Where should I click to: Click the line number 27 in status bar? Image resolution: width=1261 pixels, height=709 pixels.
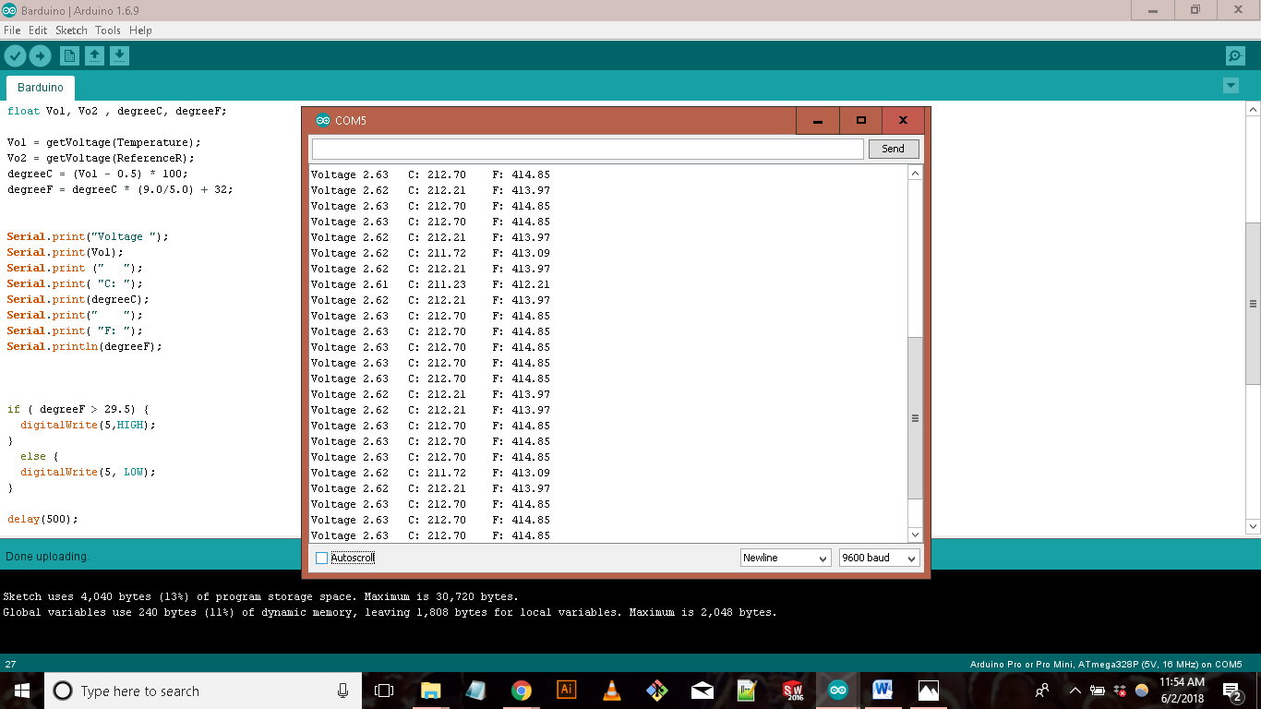point(11,665)
